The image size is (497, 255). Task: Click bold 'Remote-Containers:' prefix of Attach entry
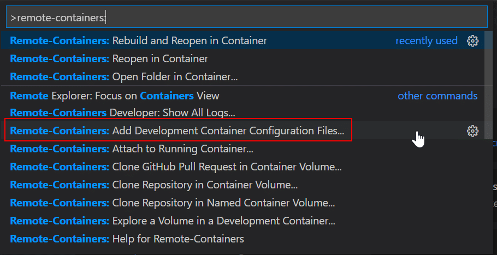tap(60, 149)
